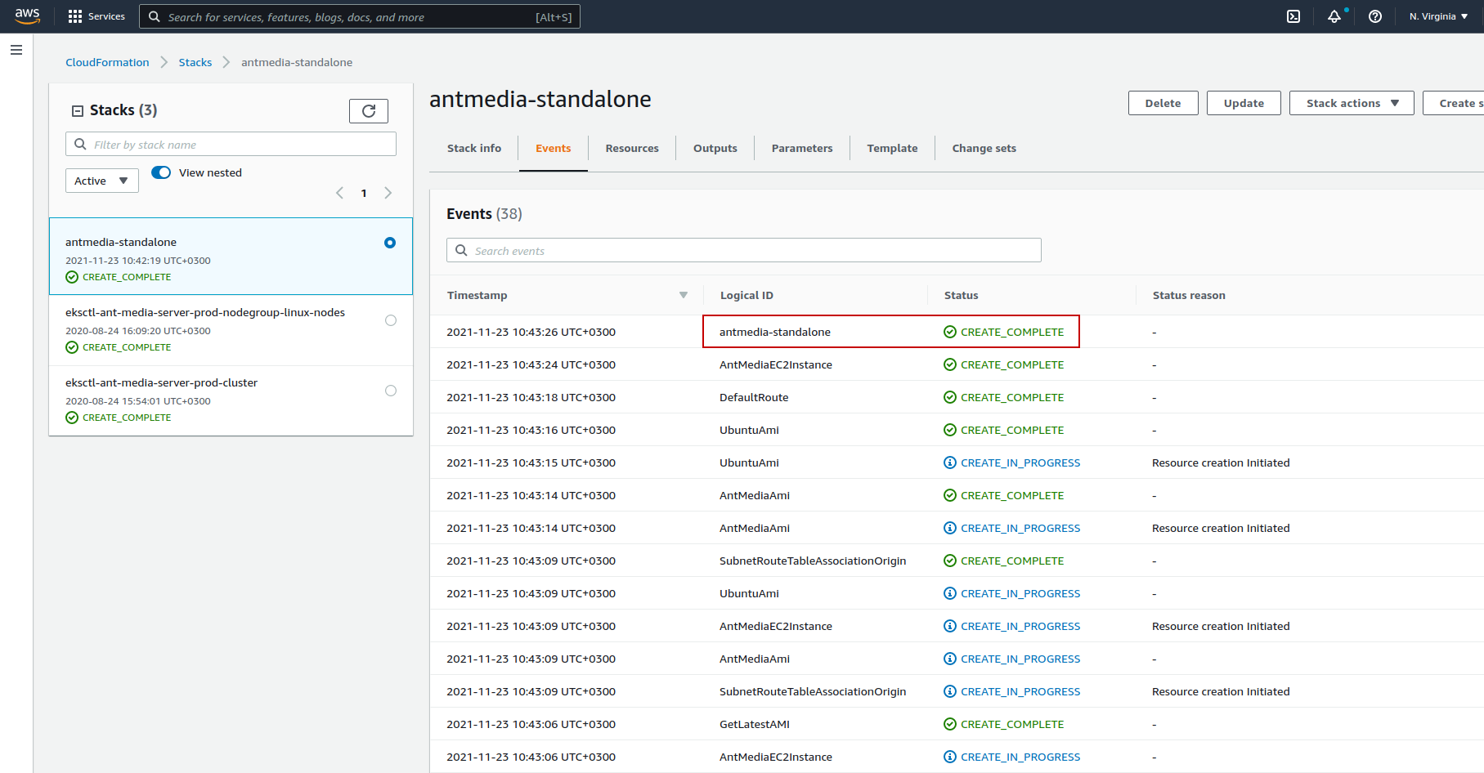Click page number 1 in stacks pagination

(364, 193)
